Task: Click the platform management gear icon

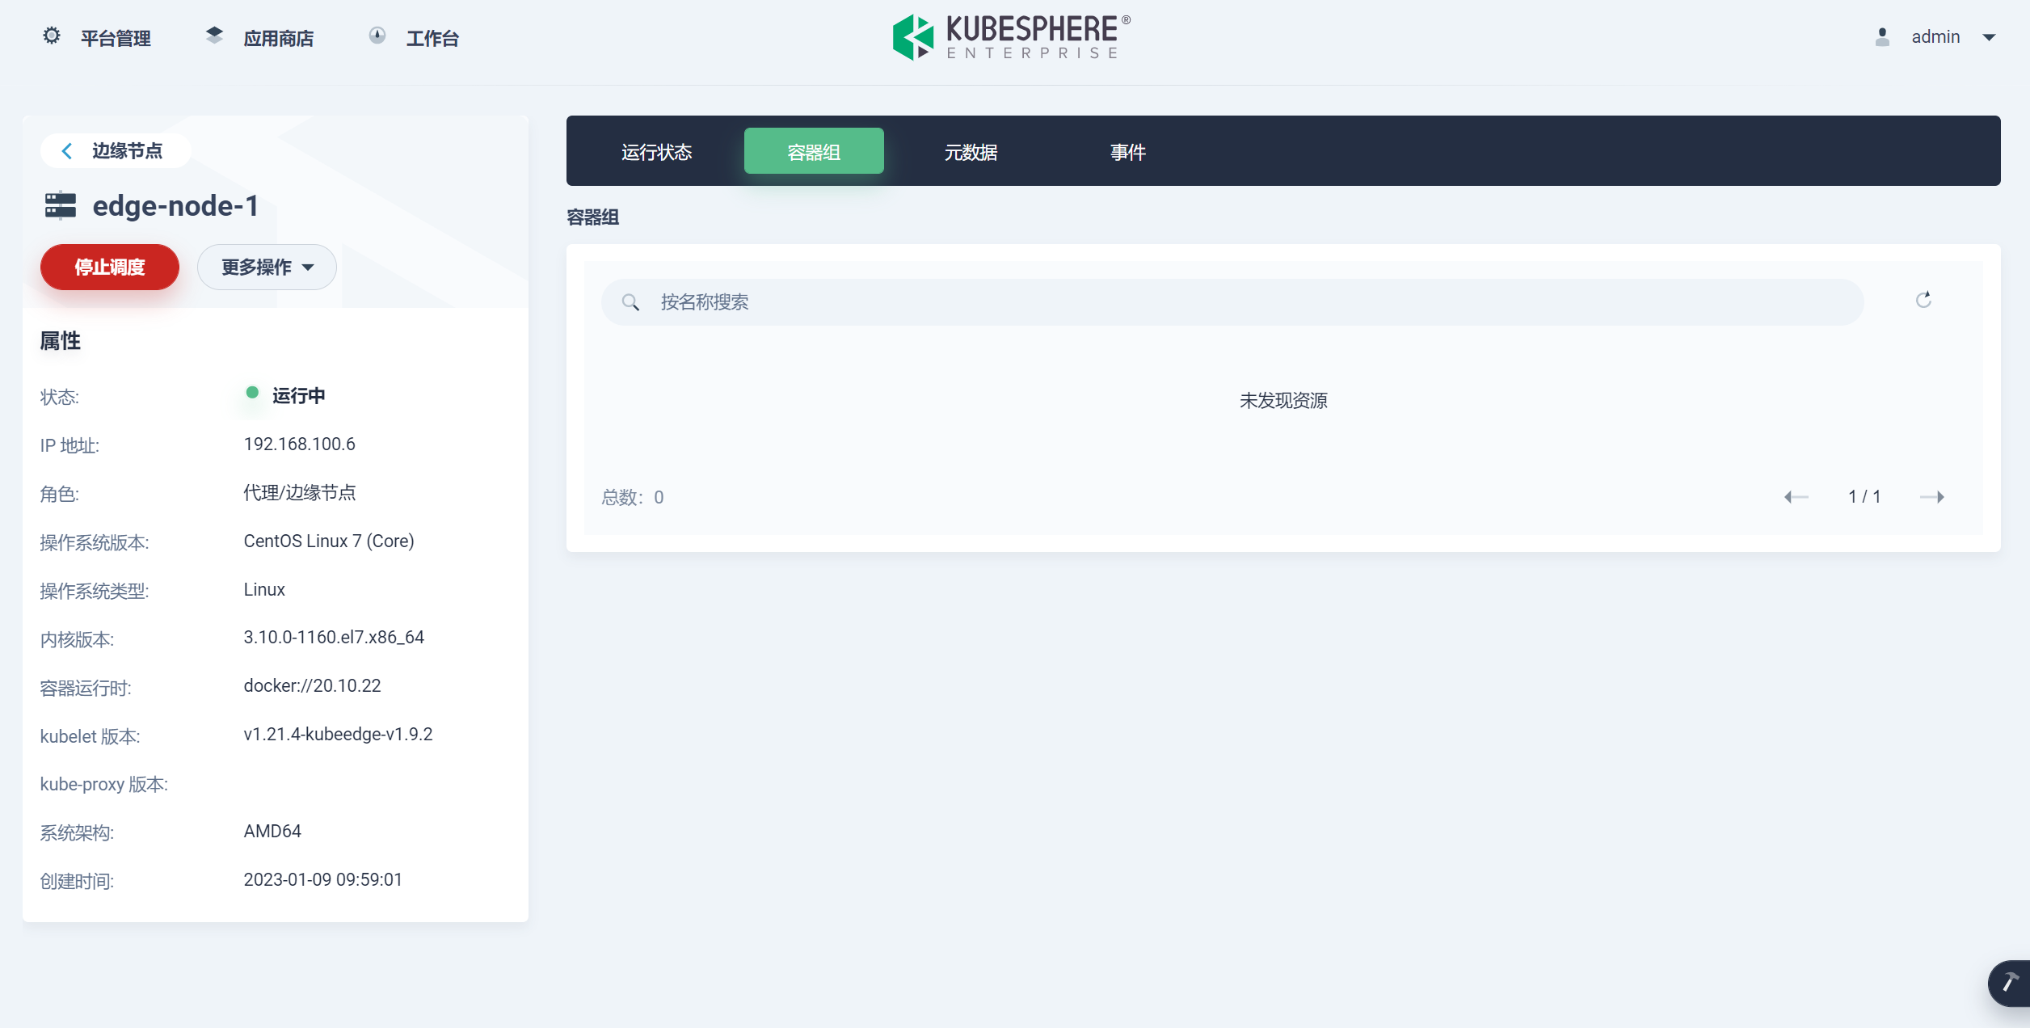Action: pos(52,36)
